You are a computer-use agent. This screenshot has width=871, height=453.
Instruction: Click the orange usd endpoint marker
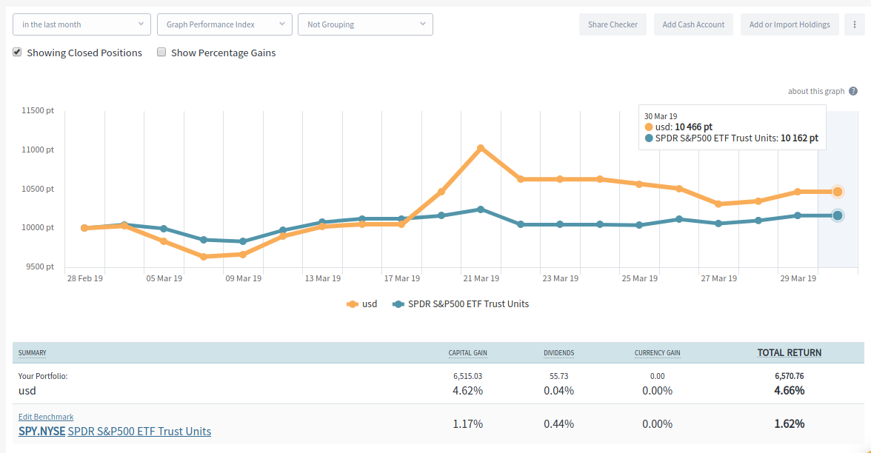837,192
